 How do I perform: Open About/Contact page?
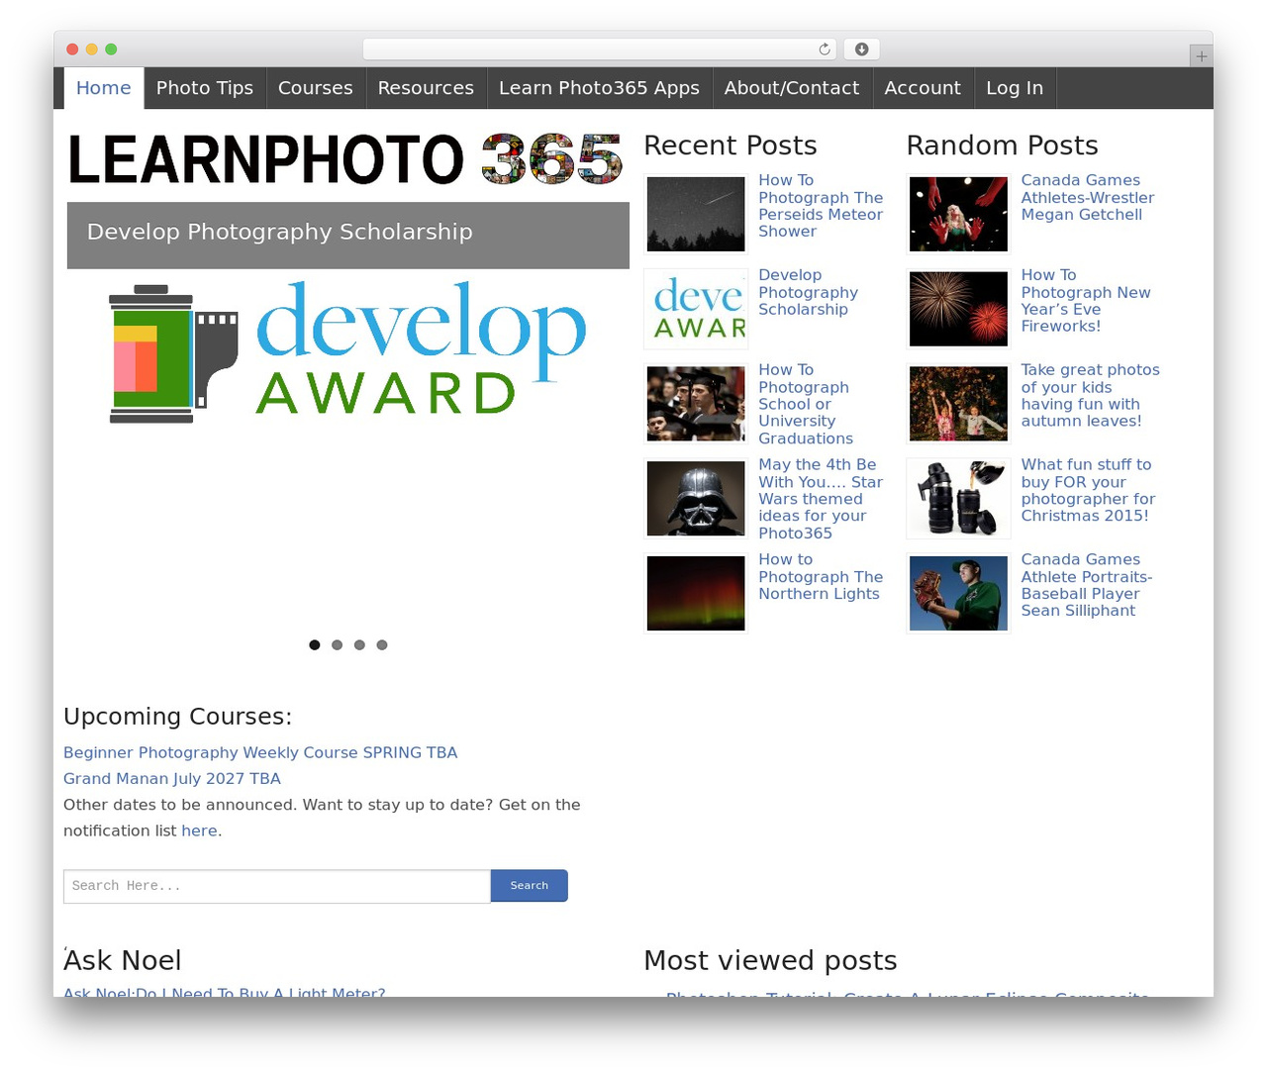click(792, 88)
